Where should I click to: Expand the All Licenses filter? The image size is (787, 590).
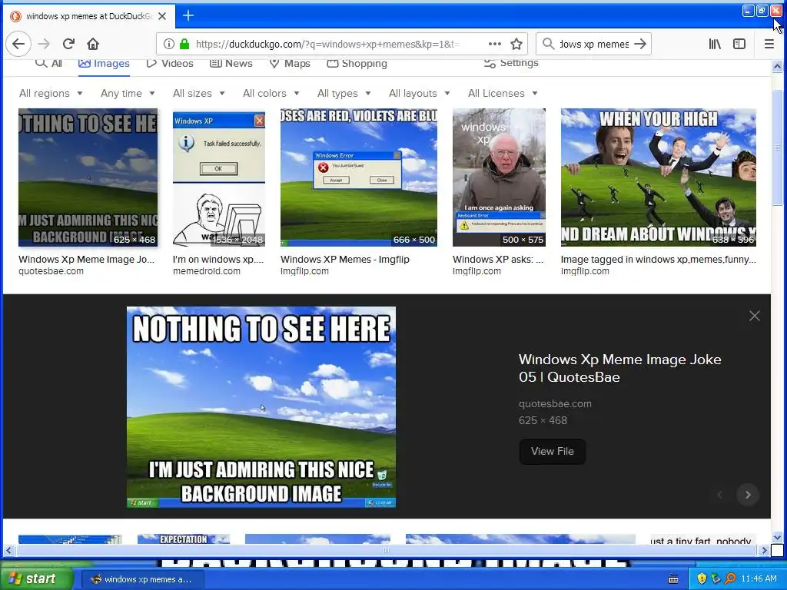click(503, 93)
